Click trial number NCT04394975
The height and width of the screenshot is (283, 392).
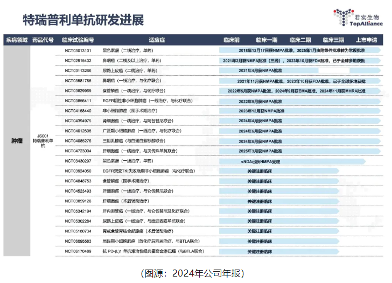point(78,121)
